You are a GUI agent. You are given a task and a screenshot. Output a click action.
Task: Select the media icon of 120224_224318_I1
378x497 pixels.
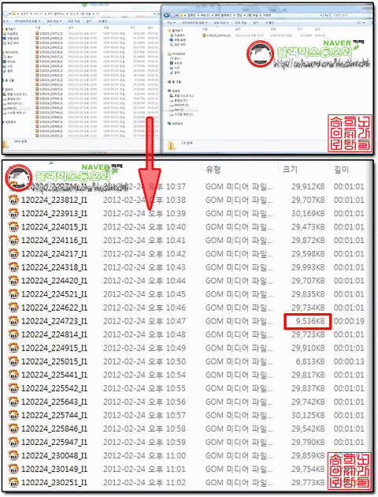click(x=13, y=267)
